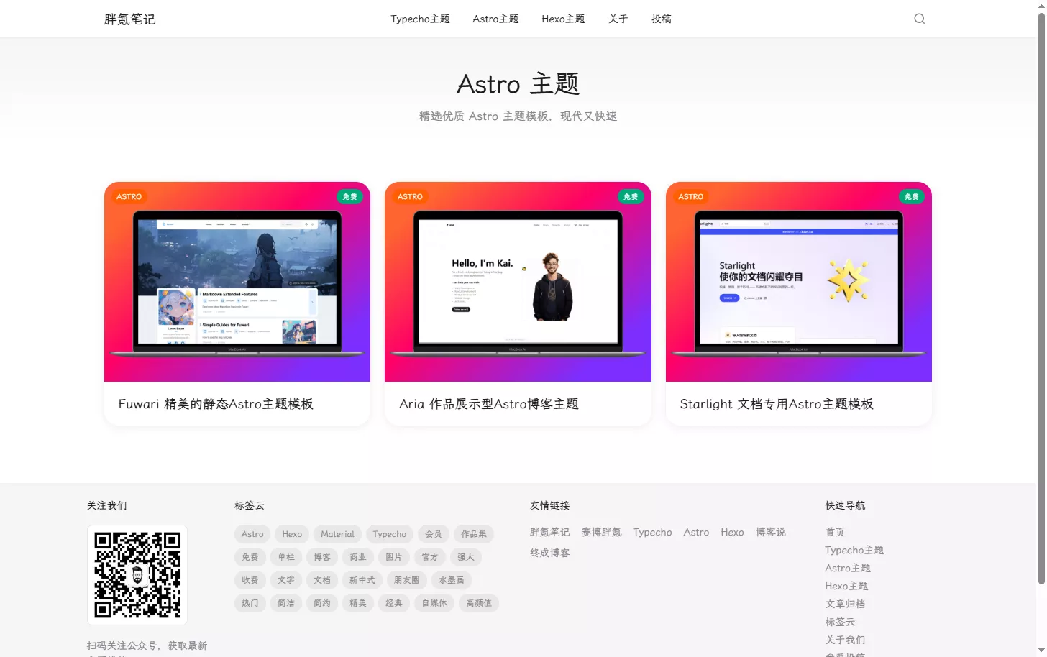
Task: Select the 朋友圈 tag
Action: (407, 580)
